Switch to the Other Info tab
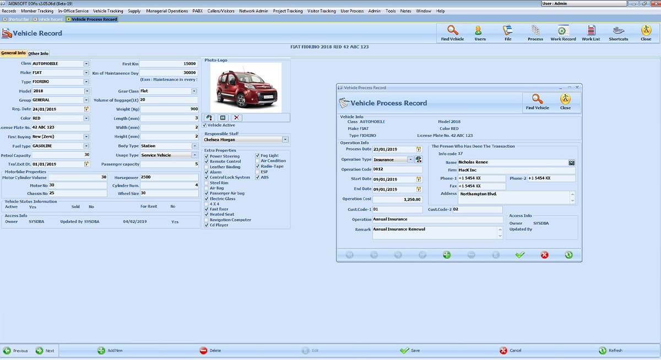Image resolution: width=661 pixels, height=360 pixels. 39,53
